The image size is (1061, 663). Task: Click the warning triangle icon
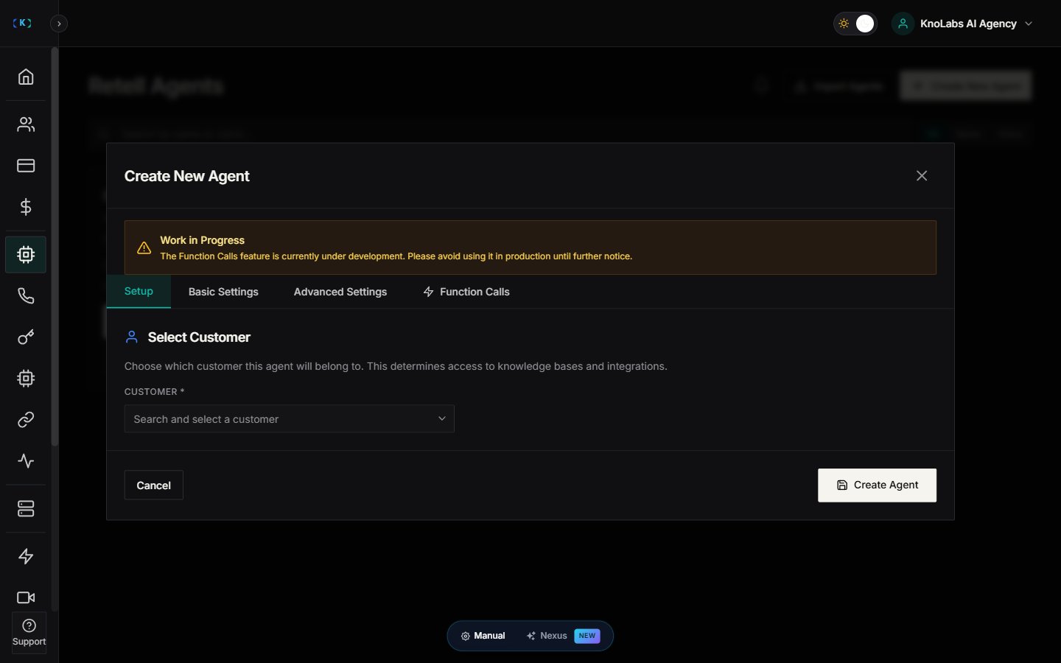pos(144,248)
